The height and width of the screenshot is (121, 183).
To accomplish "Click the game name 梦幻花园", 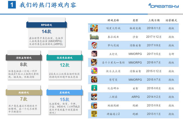I will tap(113, 45).
